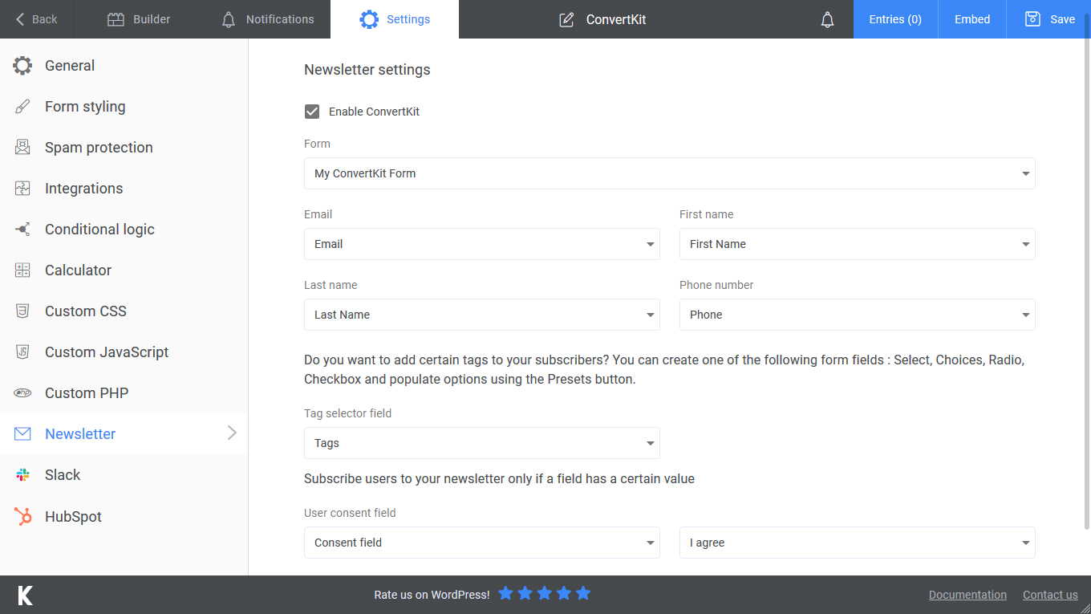Click the K logo in footer
The width and height of the screenshot is (1091, 614).
(x=26, y=595)
